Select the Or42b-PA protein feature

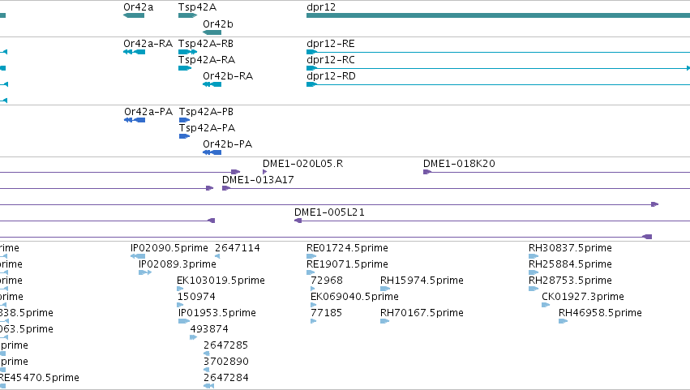point(212,152)
